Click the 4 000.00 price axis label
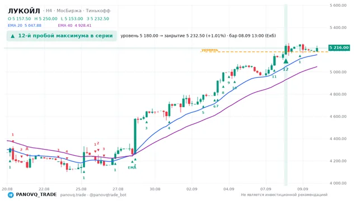The height and width of the screenshot is (201, 358). click(338, 183)
